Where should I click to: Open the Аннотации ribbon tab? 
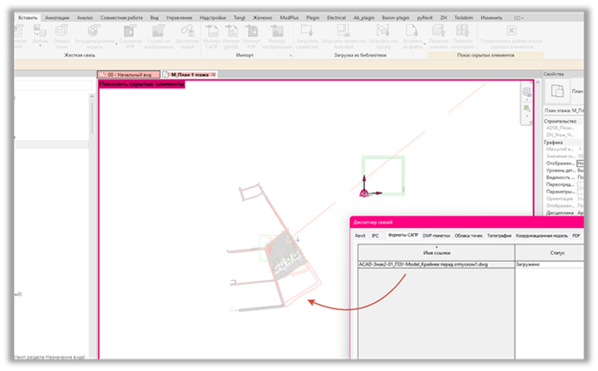[57, 17]
